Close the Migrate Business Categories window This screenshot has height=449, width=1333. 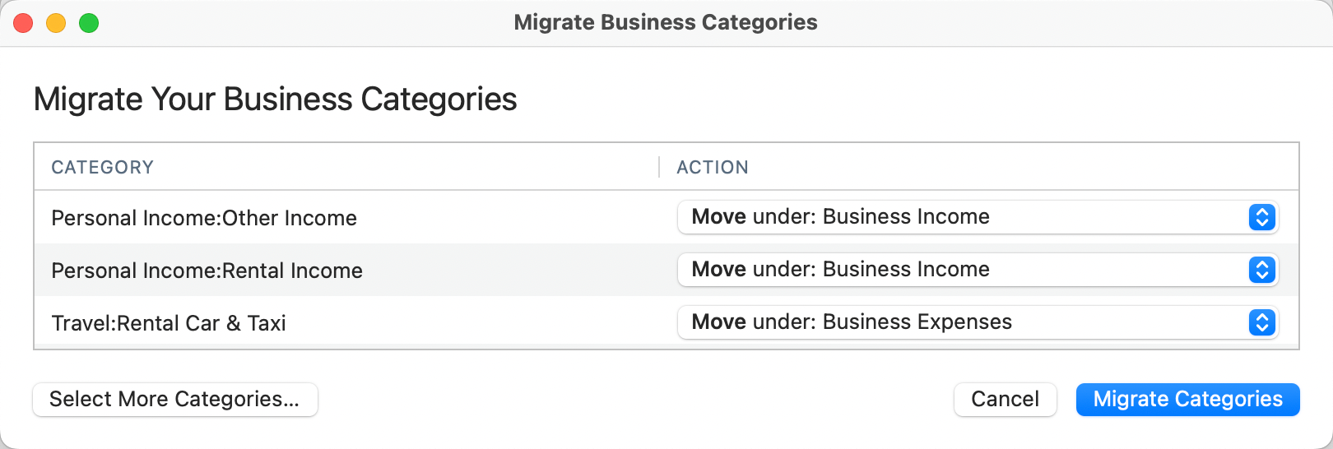click(23, 23)
